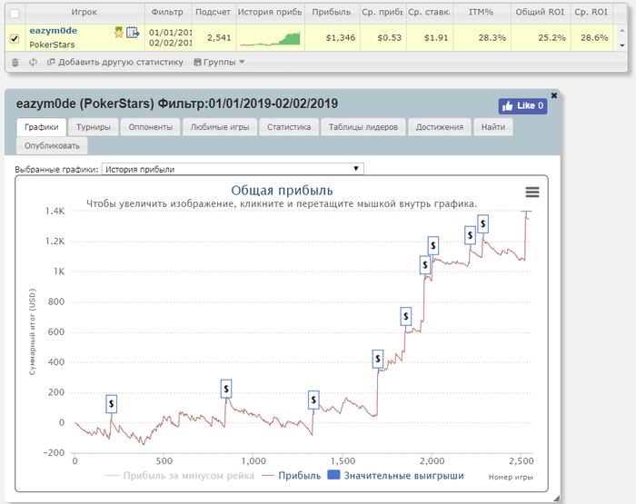Open the 'История прибыли' graph dropdown
Viewport: 636px width, 504px height.
233,169
